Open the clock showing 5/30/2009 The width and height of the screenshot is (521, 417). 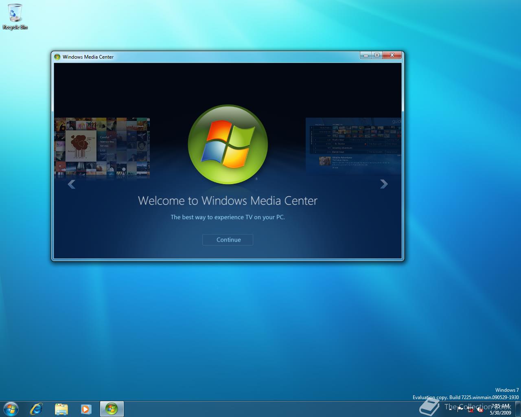click(500, 409)
